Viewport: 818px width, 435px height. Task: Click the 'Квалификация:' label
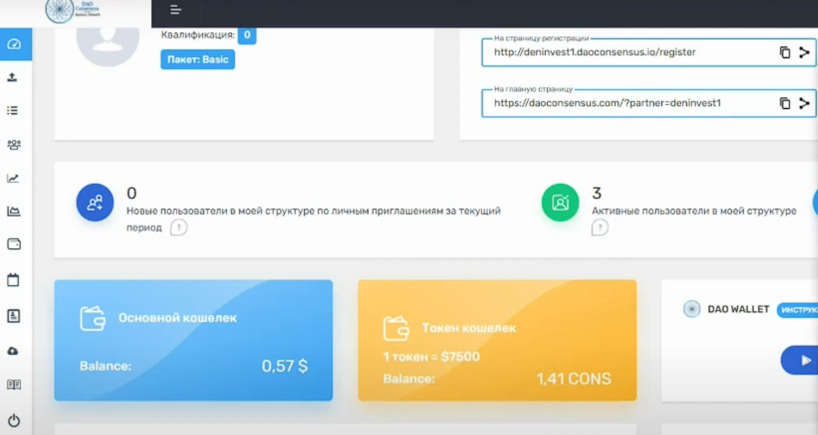pos(198,34)
